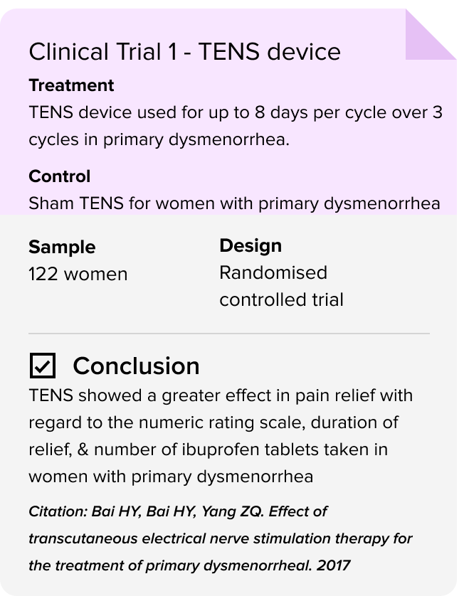
Task: Select the '122 women' sample value
Action: 78,274
